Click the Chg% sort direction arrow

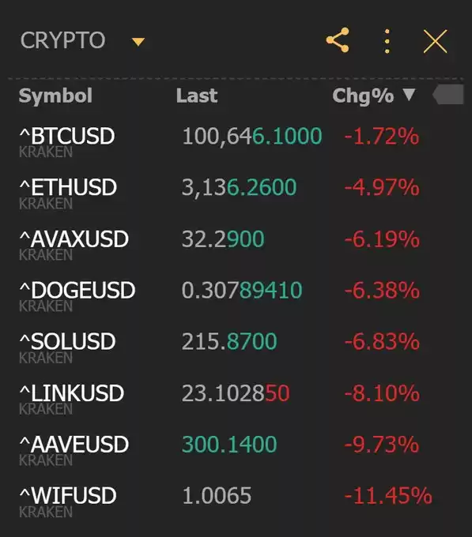pyautogui.click(x=409, y=95)
